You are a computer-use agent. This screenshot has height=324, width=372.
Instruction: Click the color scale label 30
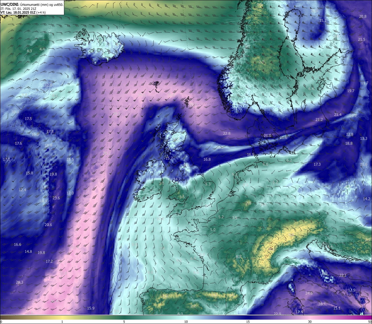[x=310, y=322]
